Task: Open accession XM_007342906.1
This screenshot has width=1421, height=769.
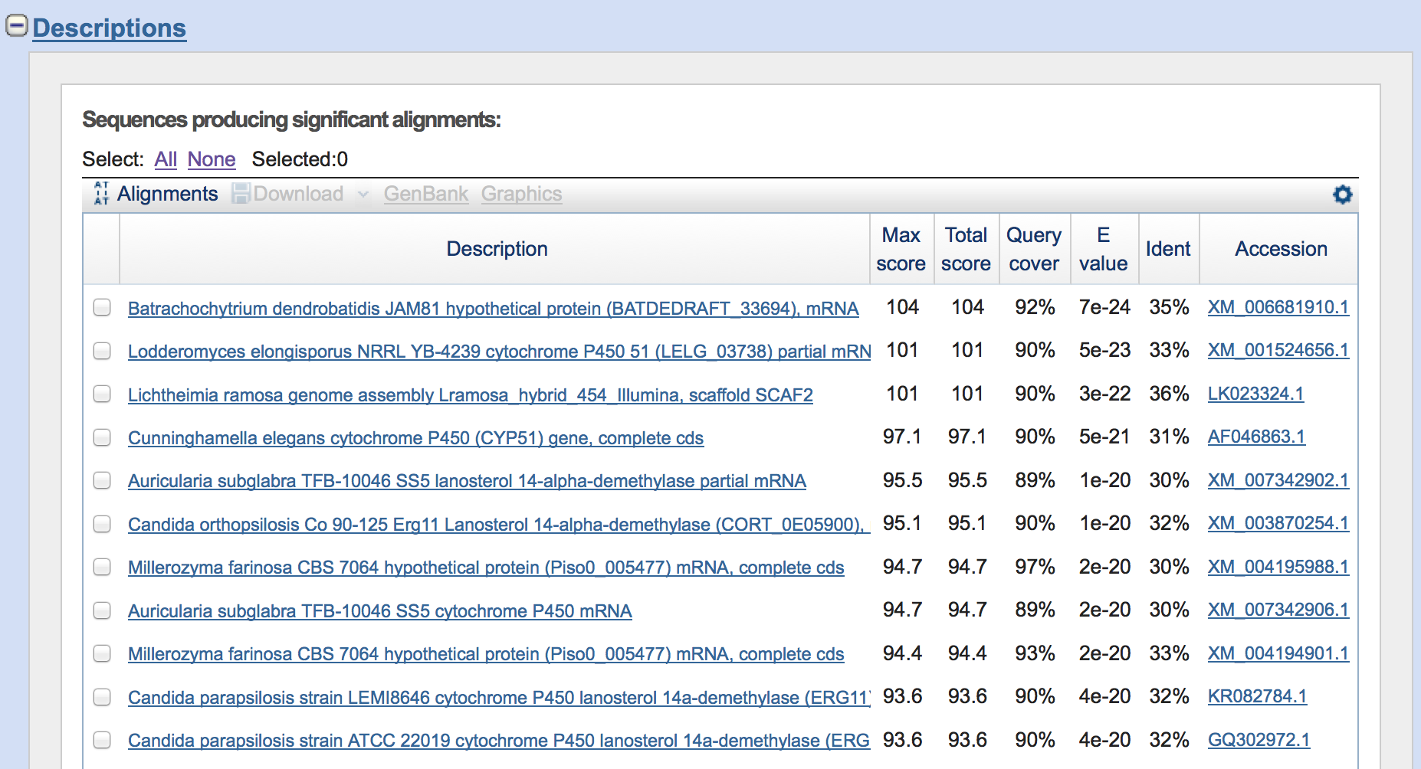Action: (x=1278, y=610)
